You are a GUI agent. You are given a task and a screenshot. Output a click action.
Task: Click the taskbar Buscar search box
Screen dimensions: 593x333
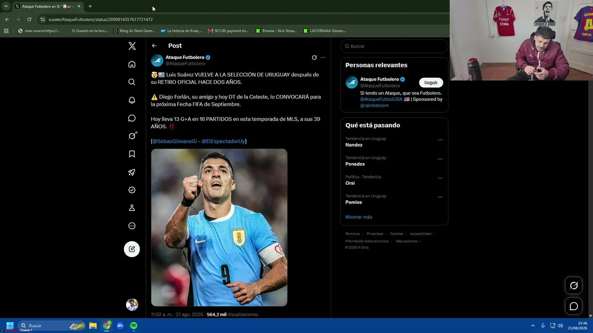click(52, 326)
